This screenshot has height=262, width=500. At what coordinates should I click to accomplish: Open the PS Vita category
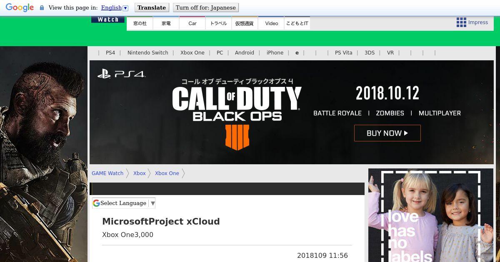pos(344,53)
